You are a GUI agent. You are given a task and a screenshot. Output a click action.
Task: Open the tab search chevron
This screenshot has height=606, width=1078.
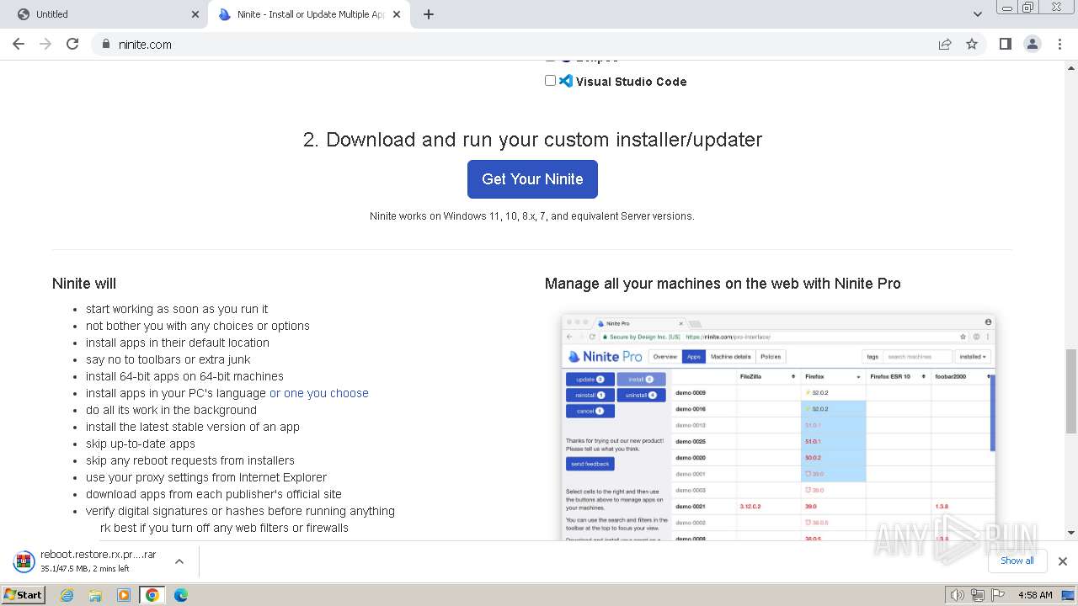point(978,14)
